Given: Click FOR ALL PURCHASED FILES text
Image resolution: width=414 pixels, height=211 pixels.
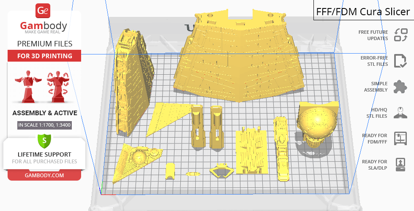Looking at the screenshot, I should 44,161.
